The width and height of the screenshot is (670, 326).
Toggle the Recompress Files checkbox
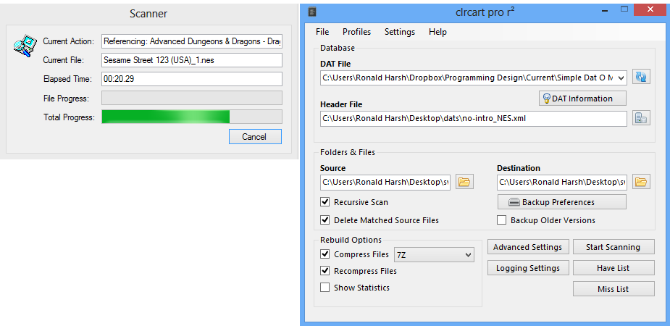click(x=325, y=271)
